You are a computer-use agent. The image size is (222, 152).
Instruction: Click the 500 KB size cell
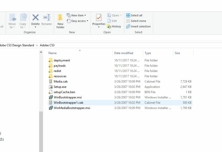pyautogui.click(x=187, y=103)
